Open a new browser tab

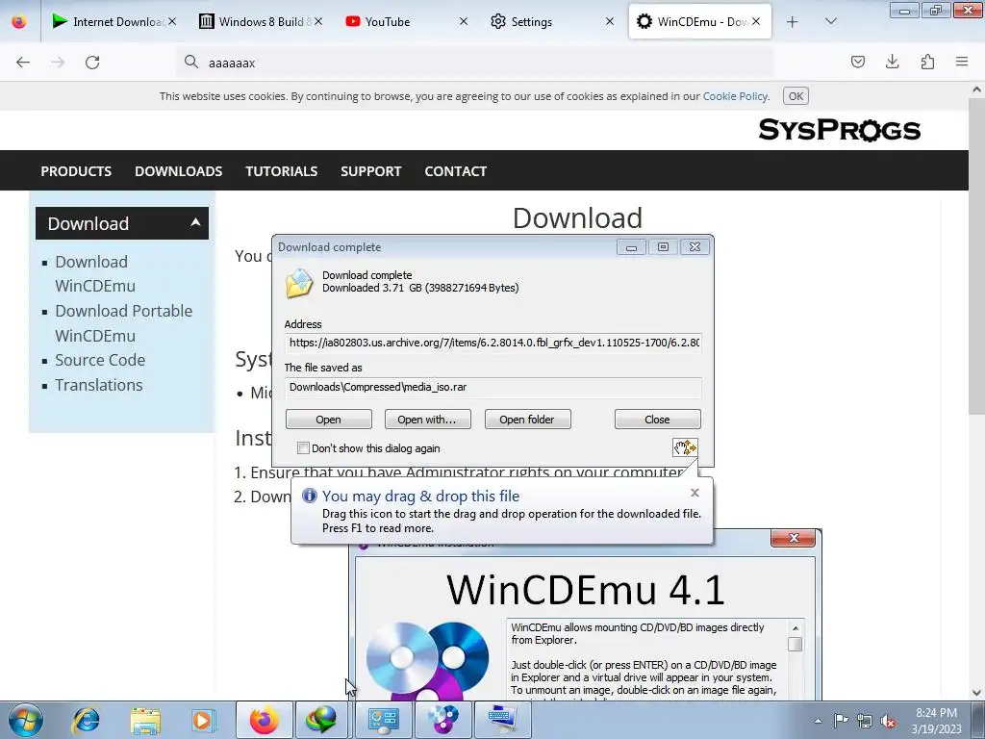click(793, 22)
